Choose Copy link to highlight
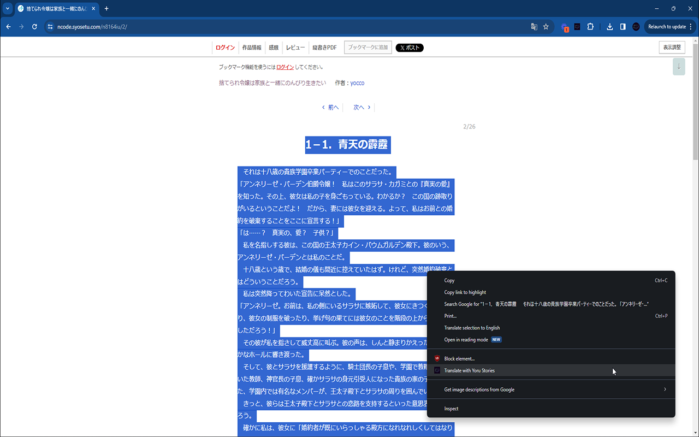This screenshot has height=437, width=699. tap(551, 292)
